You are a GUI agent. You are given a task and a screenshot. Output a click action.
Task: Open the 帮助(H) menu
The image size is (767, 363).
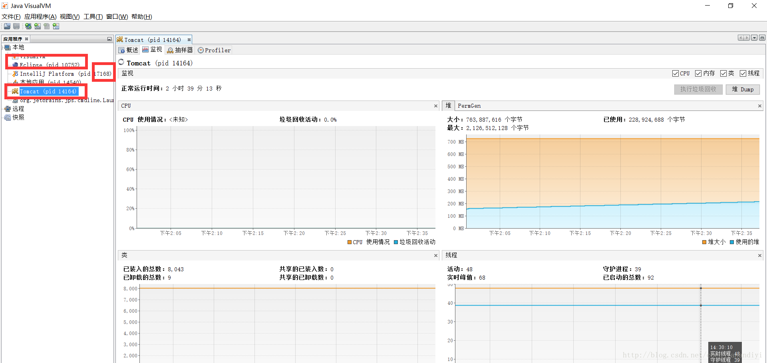142,17
